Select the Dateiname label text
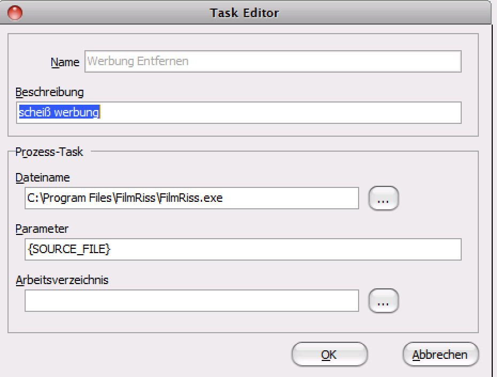 click(42, 177)
